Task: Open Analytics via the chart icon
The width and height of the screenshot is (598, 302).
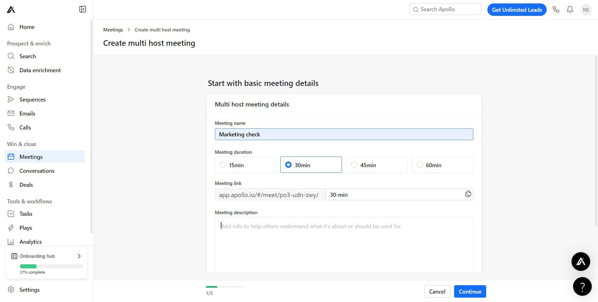Action: [11, 241]
